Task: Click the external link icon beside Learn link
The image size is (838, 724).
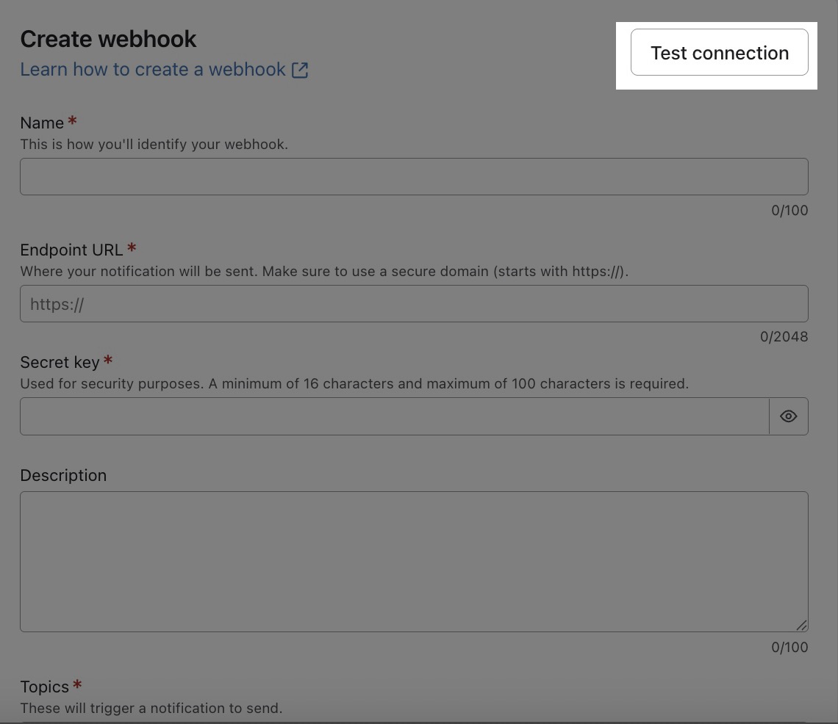Action: click(x=300, y=70)
